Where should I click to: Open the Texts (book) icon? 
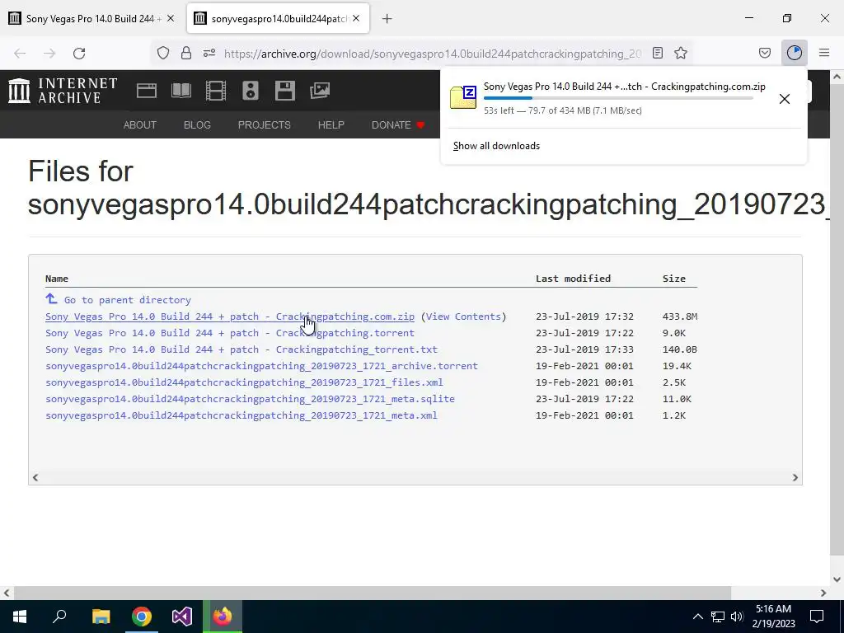[x=181, y=91]
